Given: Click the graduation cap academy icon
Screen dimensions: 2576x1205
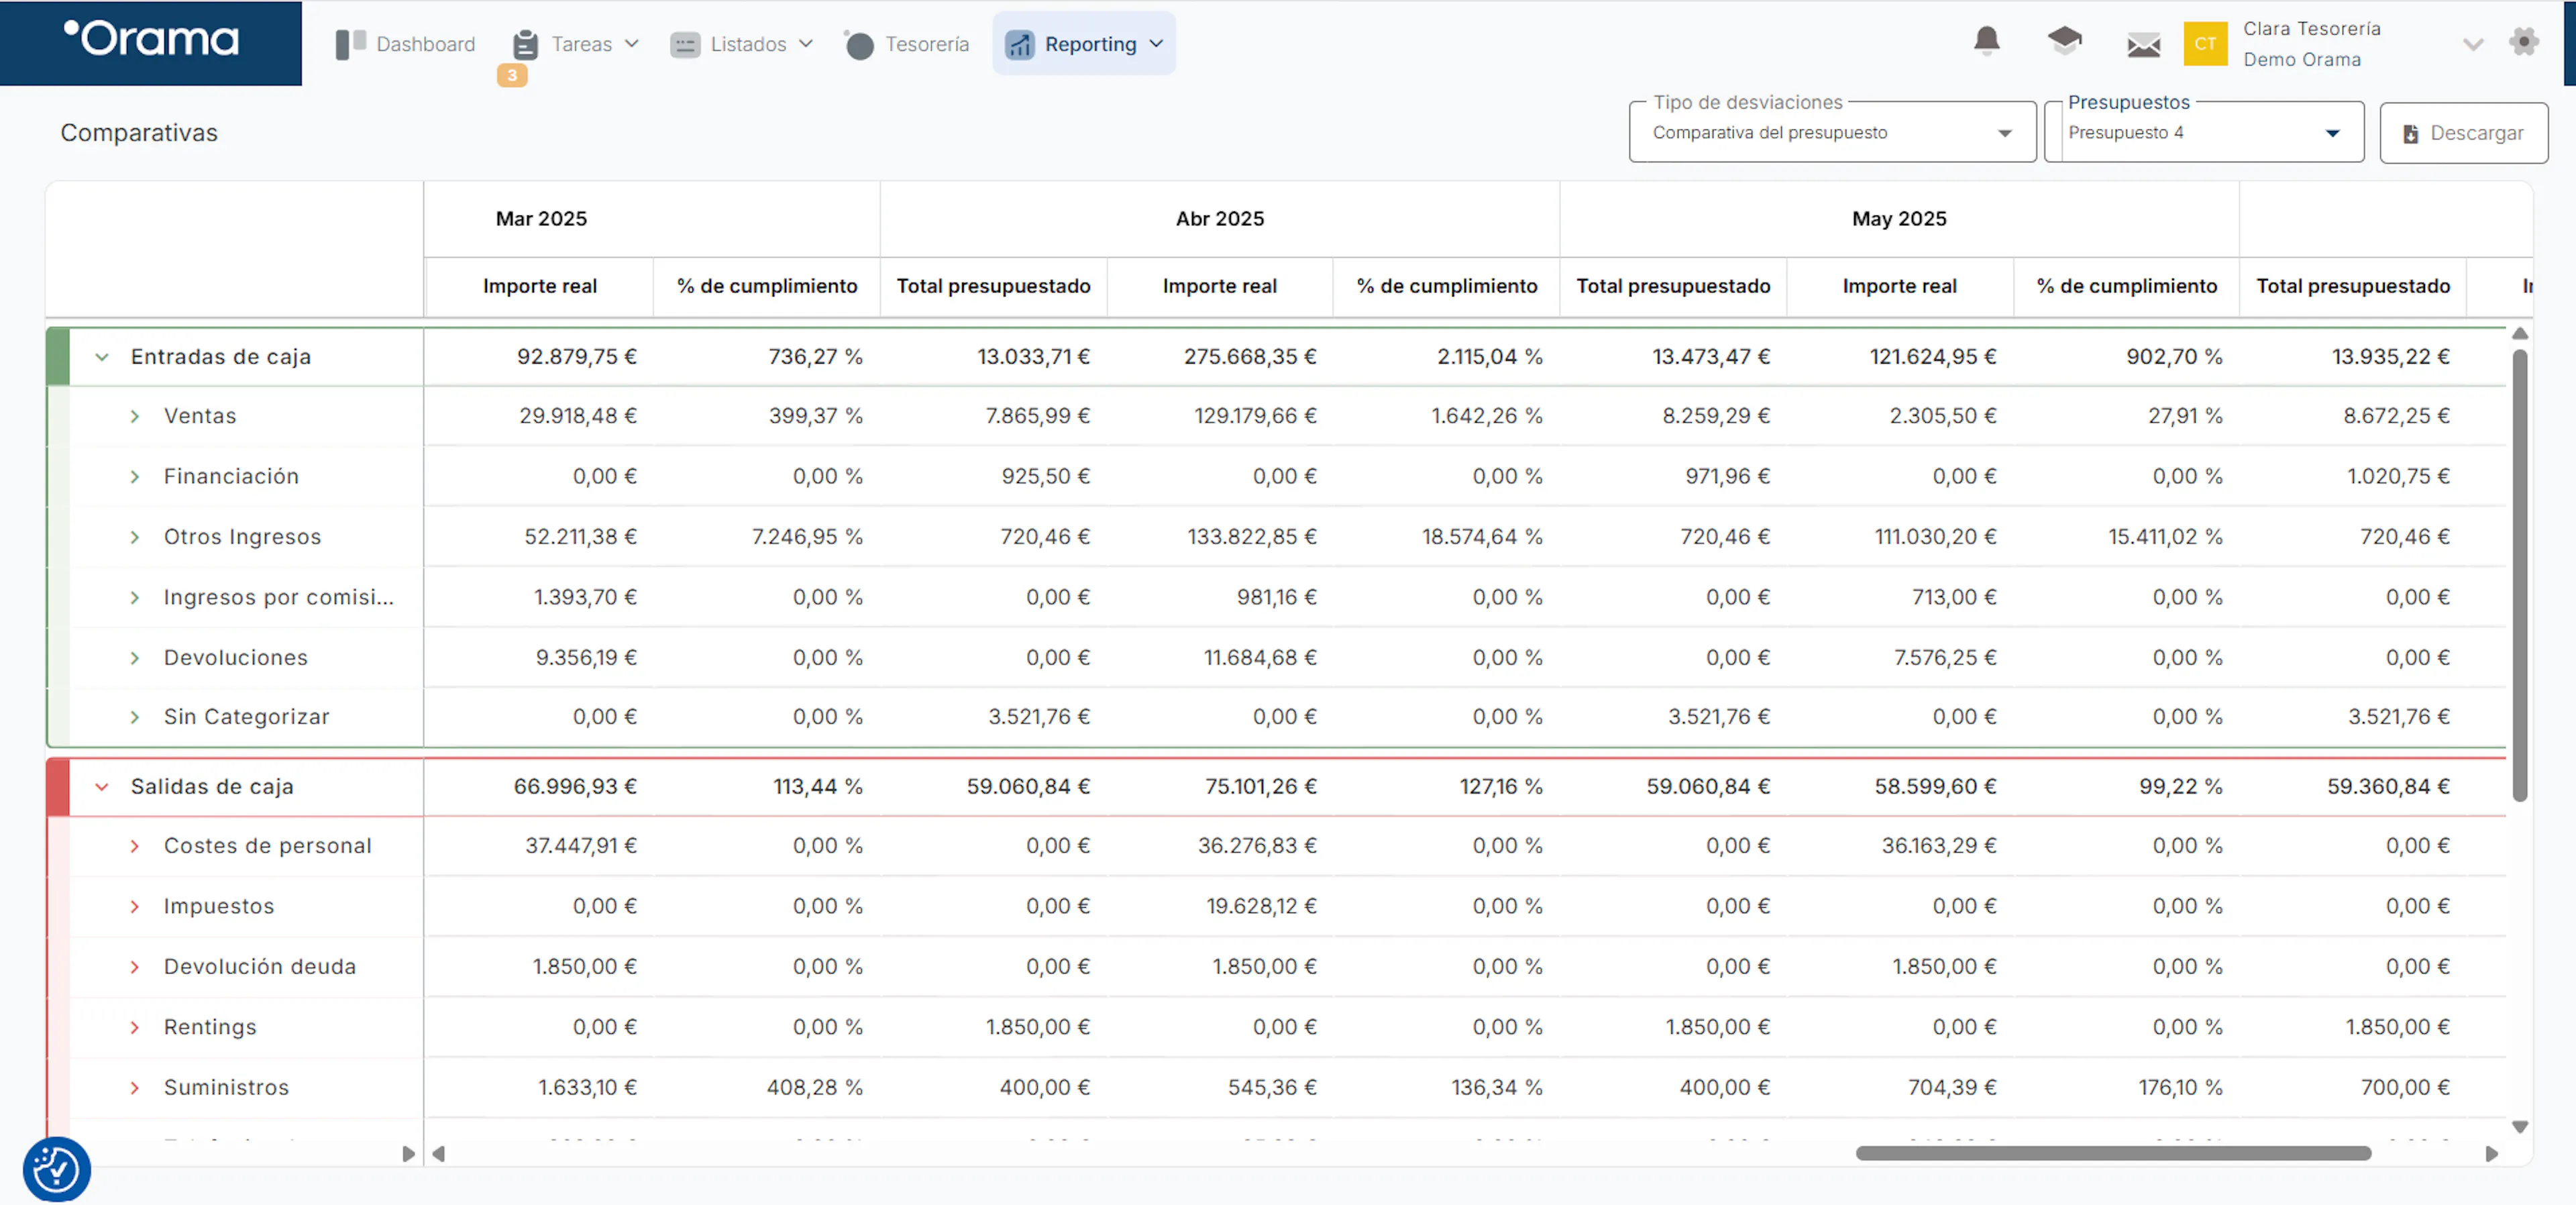Looking at the screenshot, I should (2064, 41).
